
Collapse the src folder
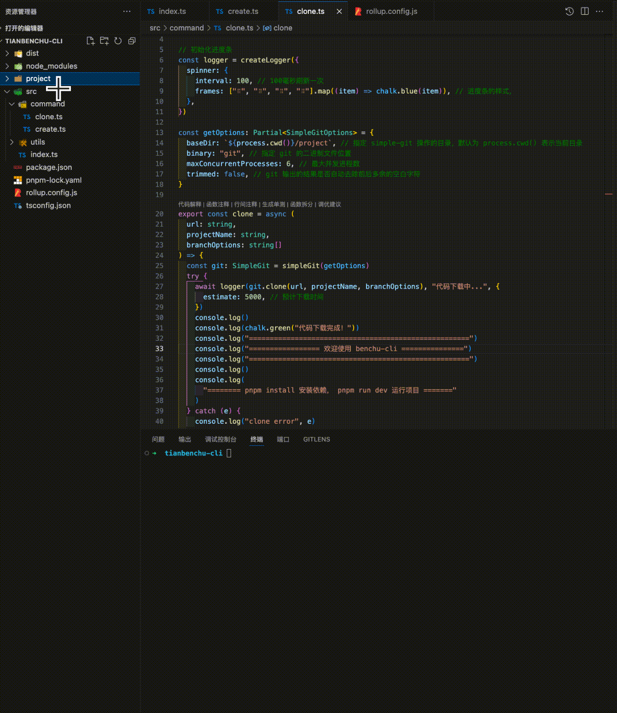pyautogui.click(x=7, y=92)
